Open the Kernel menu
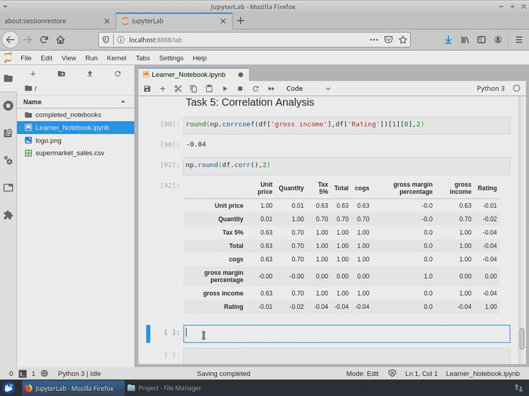This screenshot has height=396, width=529. (x=116, y=58)
